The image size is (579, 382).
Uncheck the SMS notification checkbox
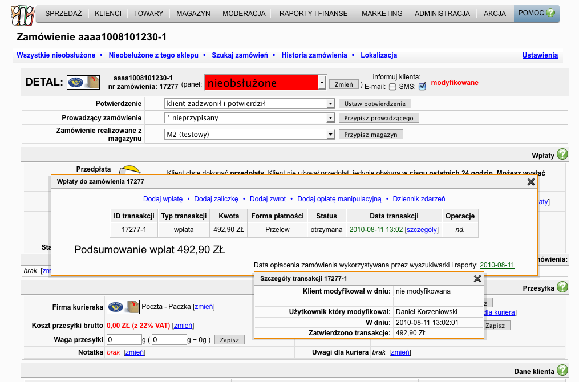(422, 87)
